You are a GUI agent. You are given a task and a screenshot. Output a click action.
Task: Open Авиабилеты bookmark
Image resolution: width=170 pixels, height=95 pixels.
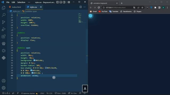(126, 12)
